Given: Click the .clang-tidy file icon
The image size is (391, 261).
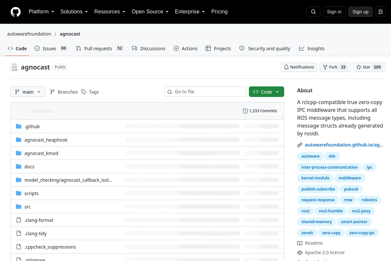Looking at the screenshot, I should click(x=19, y=234).
